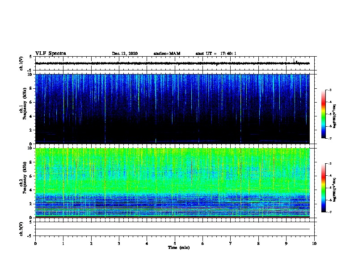Click inside the ch.1 spectrogram panel
This screenshot has width=354, height=273.
tap(173, 109)
